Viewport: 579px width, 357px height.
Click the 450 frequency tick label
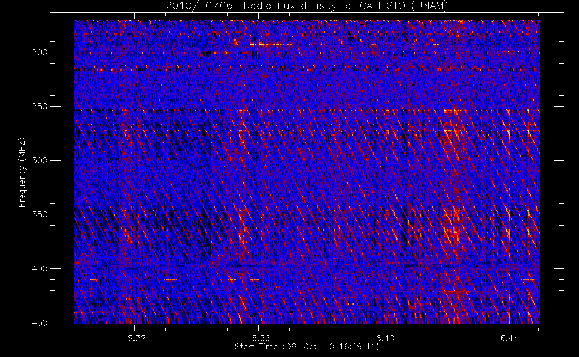point(40,323)
